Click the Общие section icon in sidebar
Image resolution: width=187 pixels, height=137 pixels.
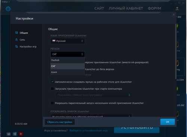pos(16,33)
